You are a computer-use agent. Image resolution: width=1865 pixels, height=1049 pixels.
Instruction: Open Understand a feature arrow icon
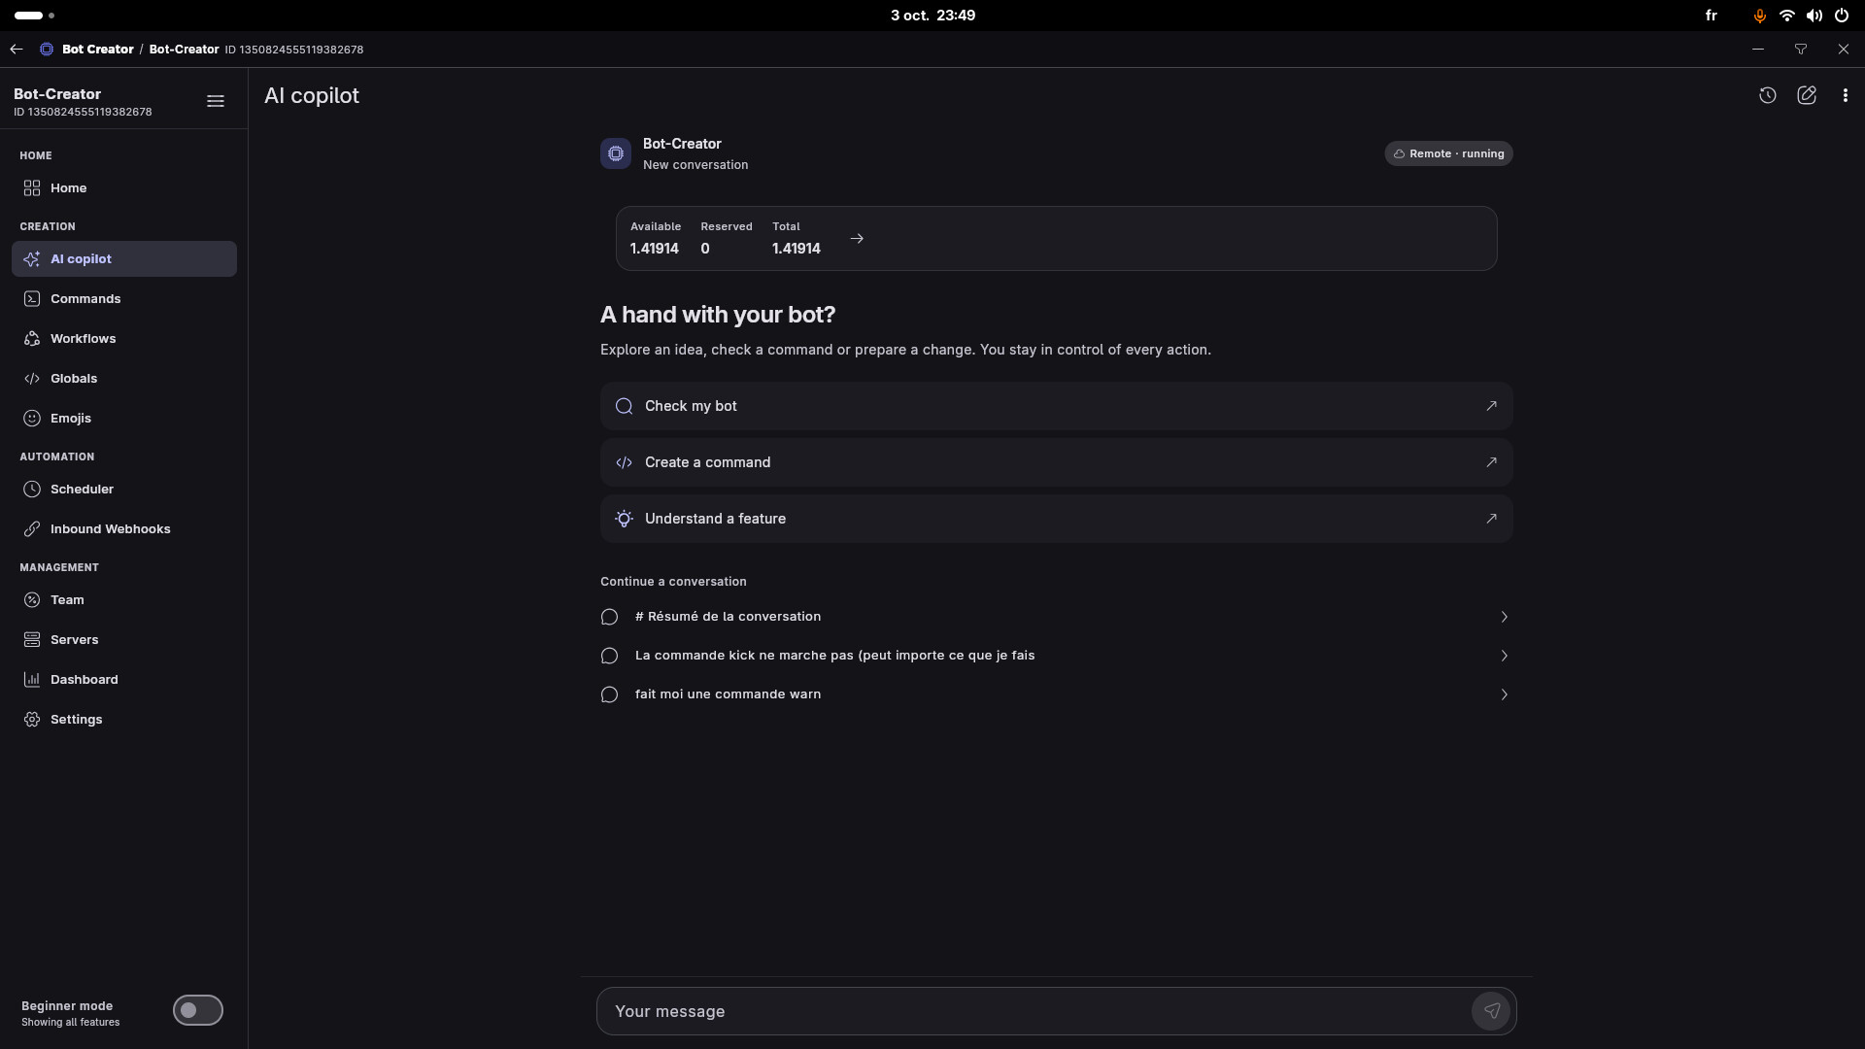pyautogui.click(x=1491, y=519)
